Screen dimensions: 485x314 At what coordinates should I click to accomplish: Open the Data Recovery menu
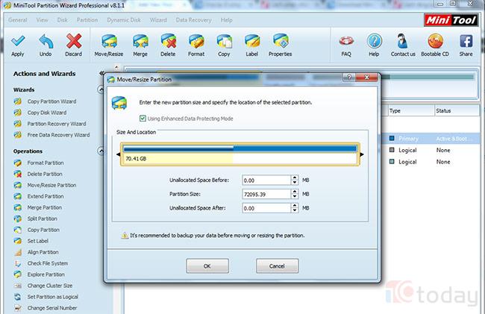194,20
